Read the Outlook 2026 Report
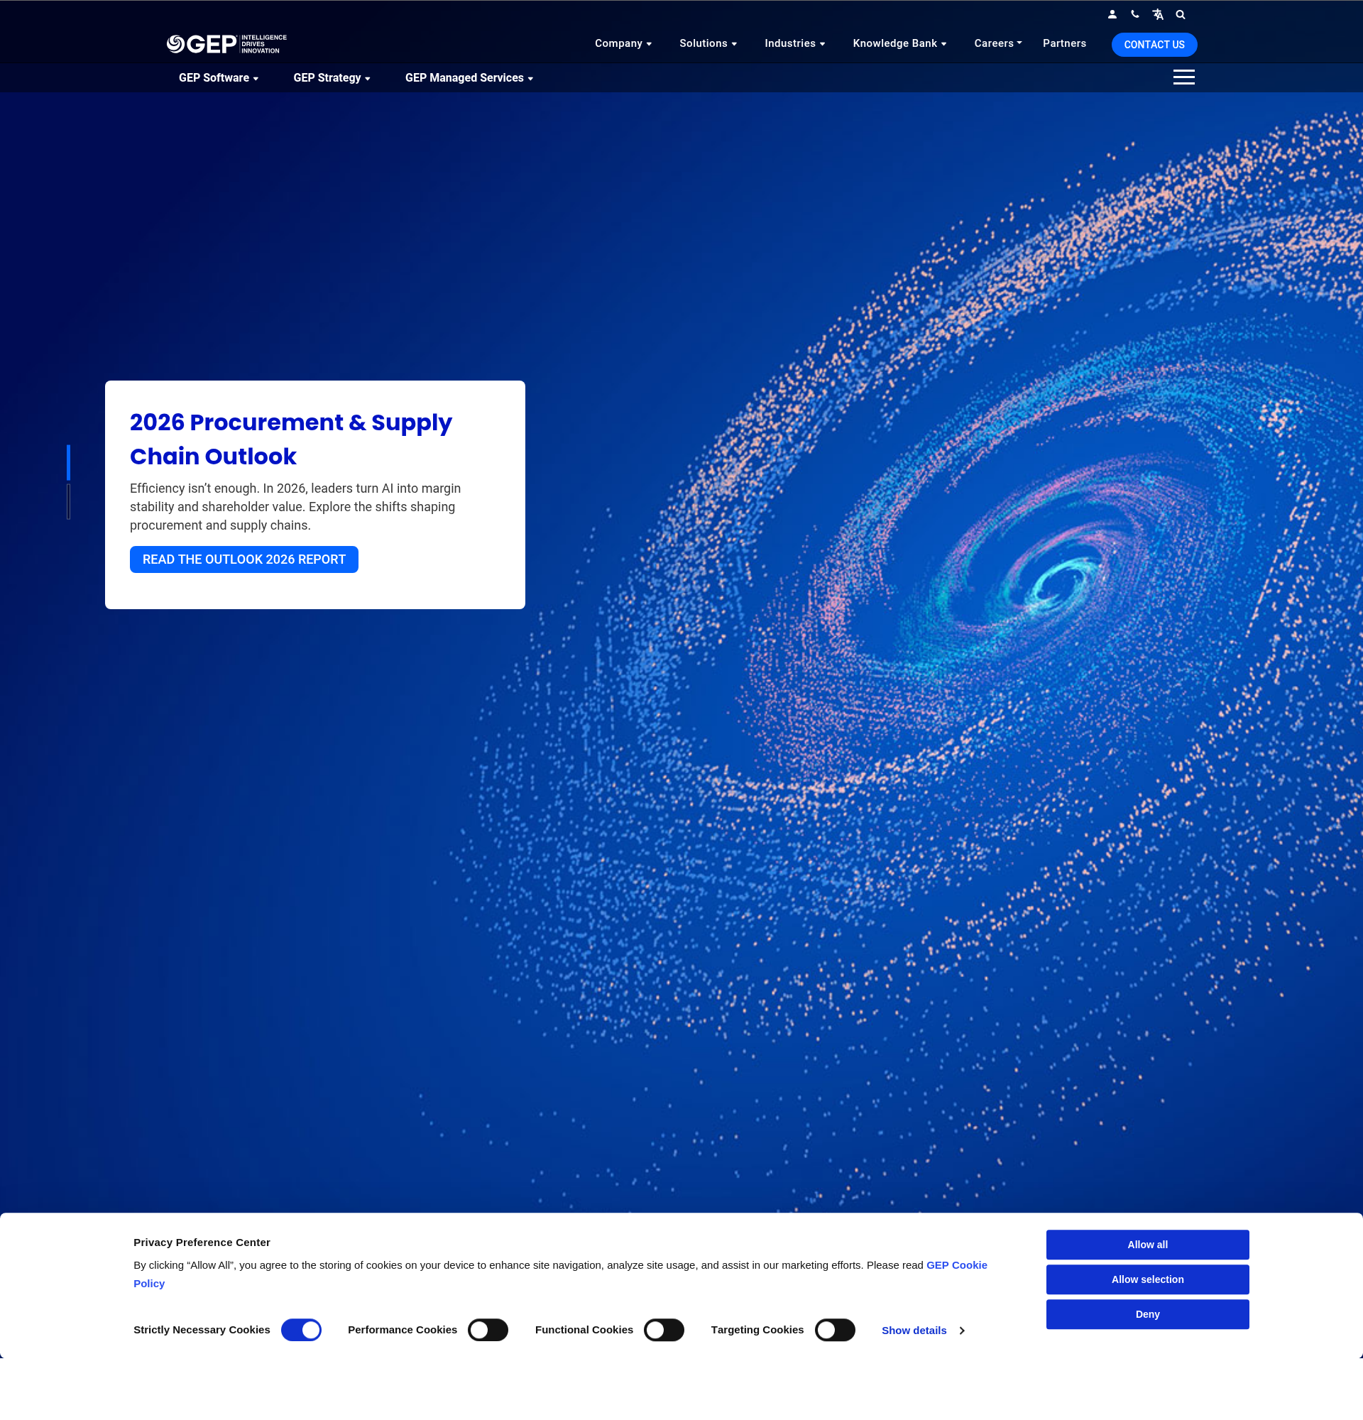This screenshot has height=1420, width=1363. pos(244,559)
